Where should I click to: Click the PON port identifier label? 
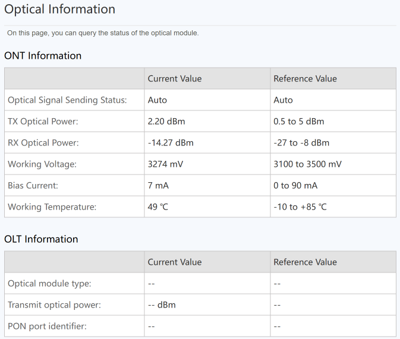point(47,327)
